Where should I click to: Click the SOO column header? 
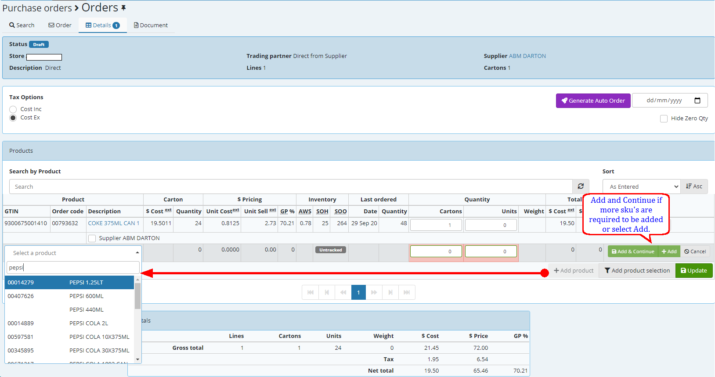tap(340, 212)
